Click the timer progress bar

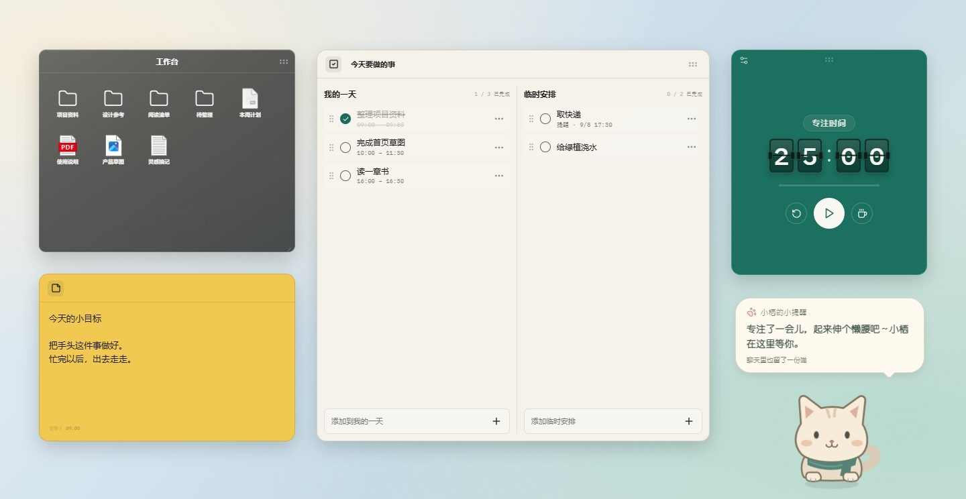(829, 185)
